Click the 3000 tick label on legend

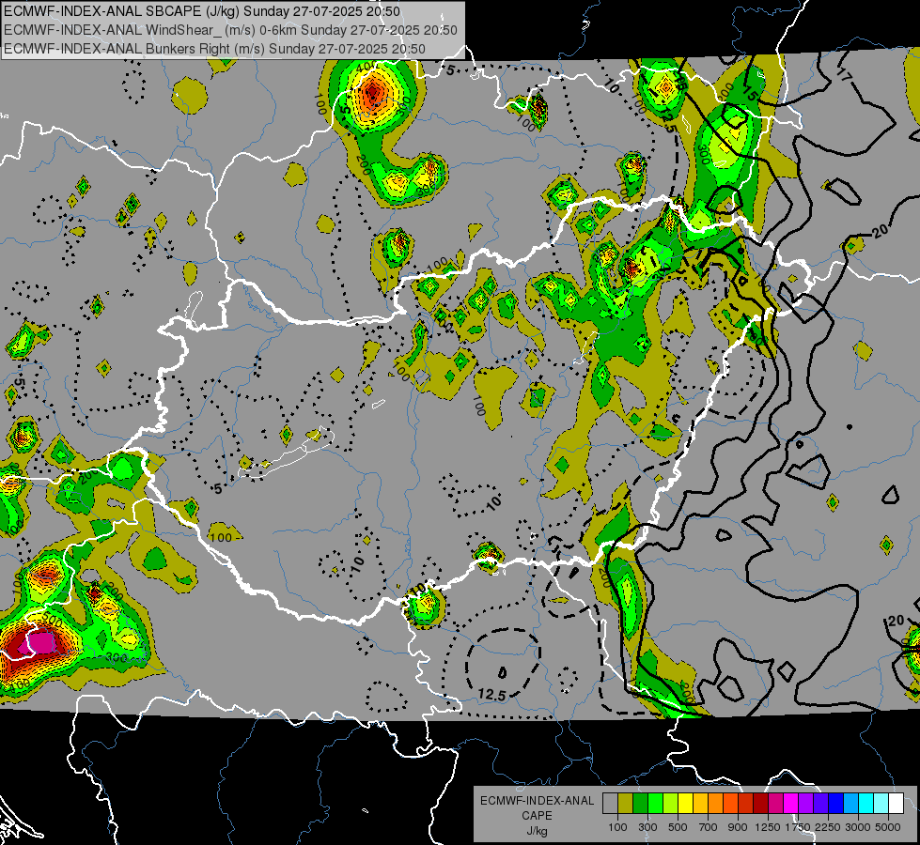click(x=858, y=827)
